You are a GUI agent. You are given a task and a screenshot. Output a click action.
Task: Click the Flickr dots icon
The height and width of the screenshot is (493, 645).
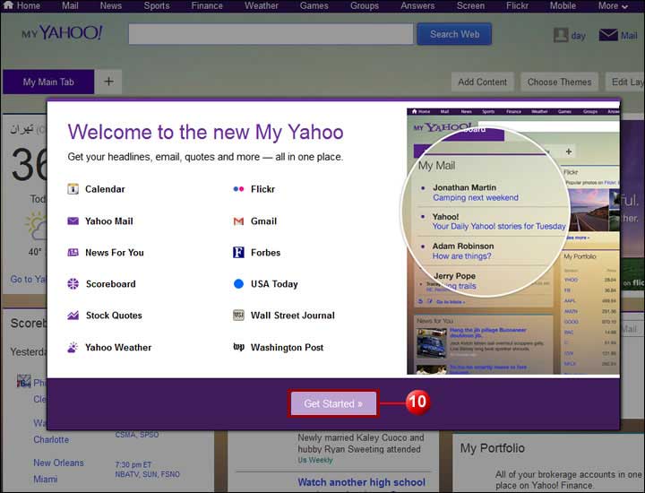coord(238,189)
